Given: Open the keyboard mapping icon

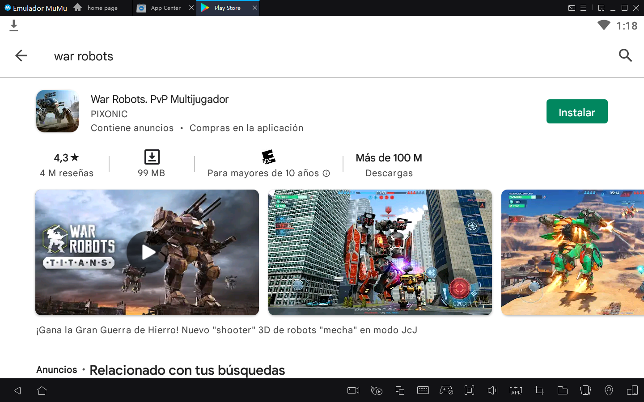Looking at the screenshot, I should pos(423,390).
